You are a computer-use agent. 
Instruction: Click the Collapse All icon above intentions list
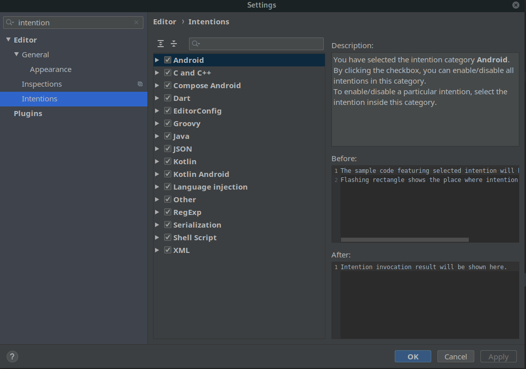click(x=174, y=44)
